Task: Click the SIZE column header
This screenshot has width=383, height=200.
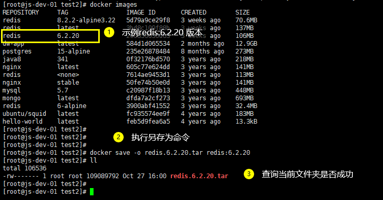Action: [243, 12]
